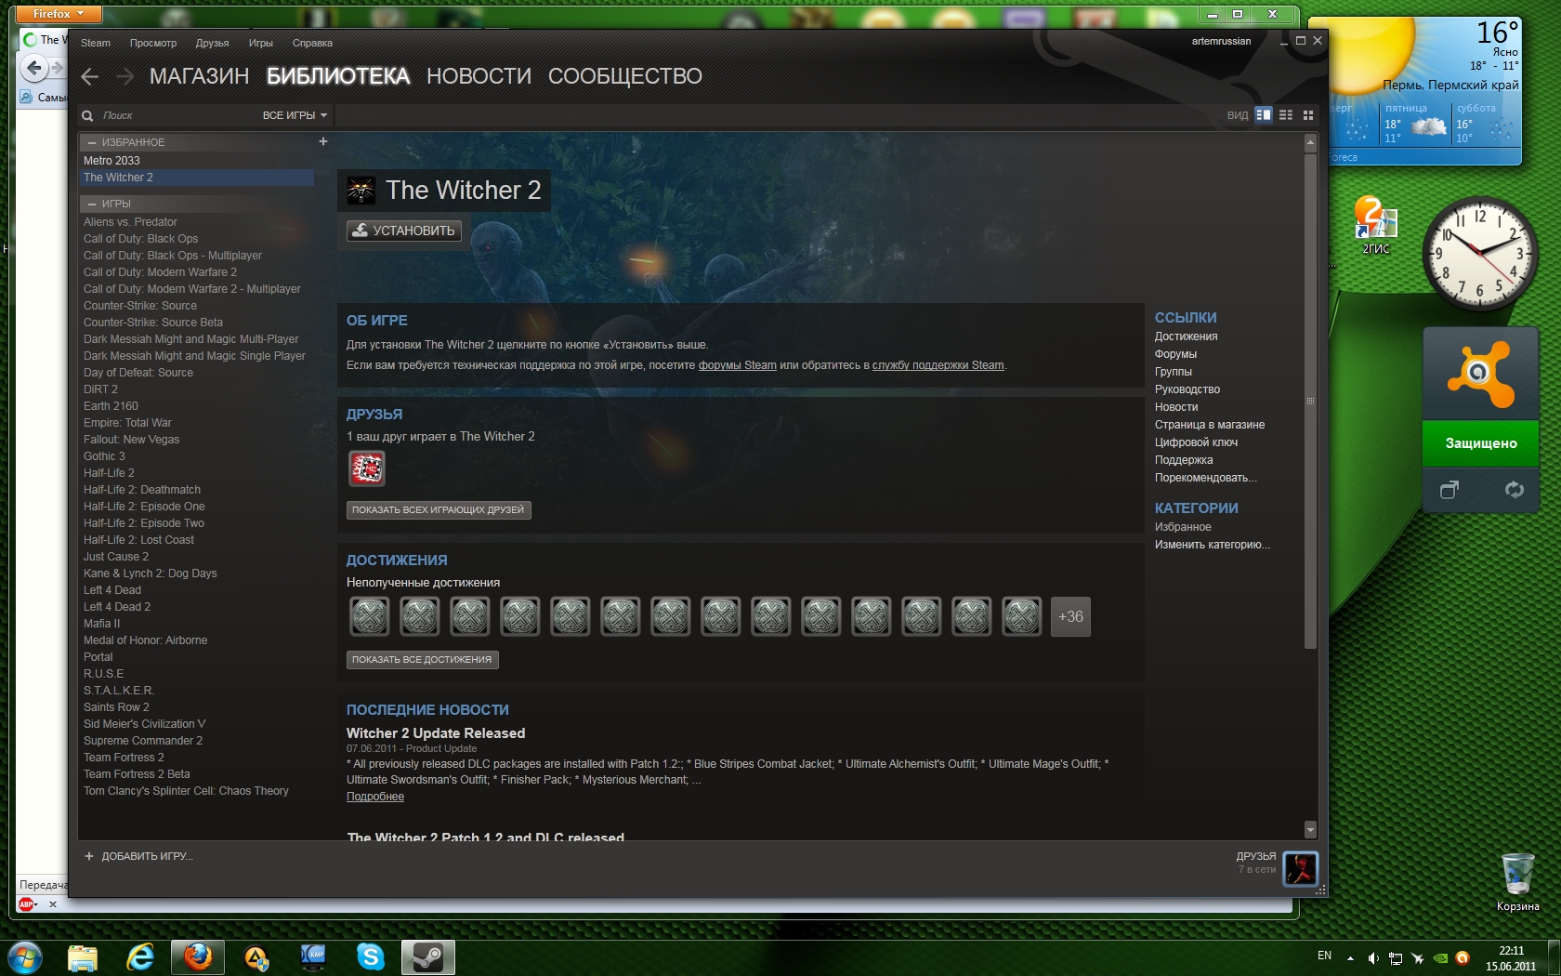Open the 2ГИС desktop shortcut
Image resolution: width=1561 pixels, height=976 pixels.
point(1376,225)
